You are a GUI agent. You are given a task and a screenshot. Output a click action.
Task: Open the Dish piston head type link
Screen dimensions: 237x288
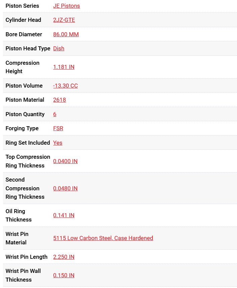(x=59, y=48)
